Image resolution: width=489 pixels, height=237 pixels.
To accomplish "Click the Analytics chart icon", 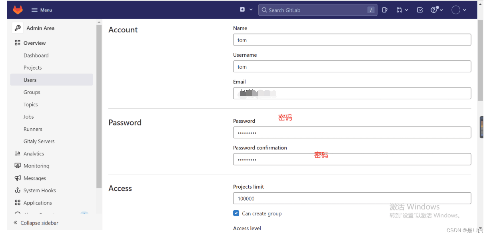I will pos(18,153).
